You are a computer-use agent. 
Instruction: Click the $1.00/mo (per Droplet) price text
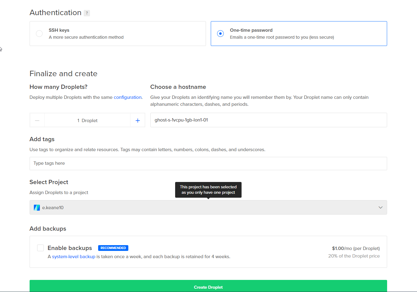click(356, 248)
